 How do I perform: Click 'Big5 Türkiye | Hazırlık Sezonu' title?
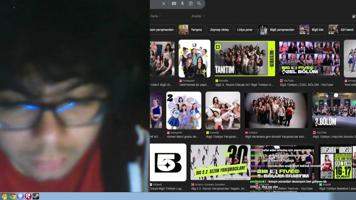click(334, 137)
